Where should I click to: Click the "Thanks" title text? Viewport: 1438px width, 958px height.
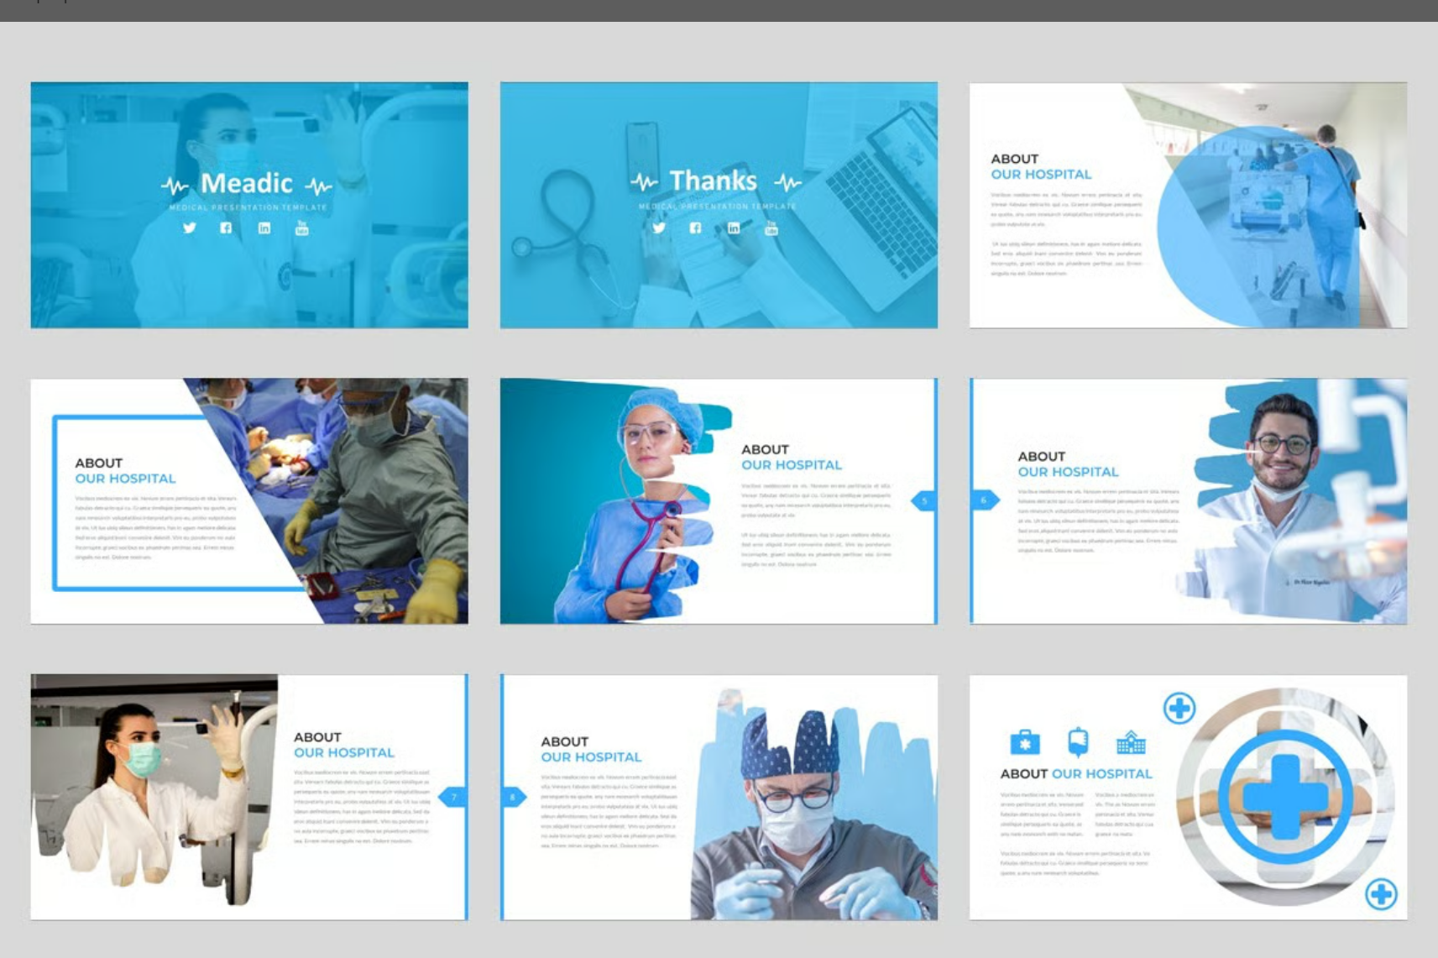(x=714, y=181)
